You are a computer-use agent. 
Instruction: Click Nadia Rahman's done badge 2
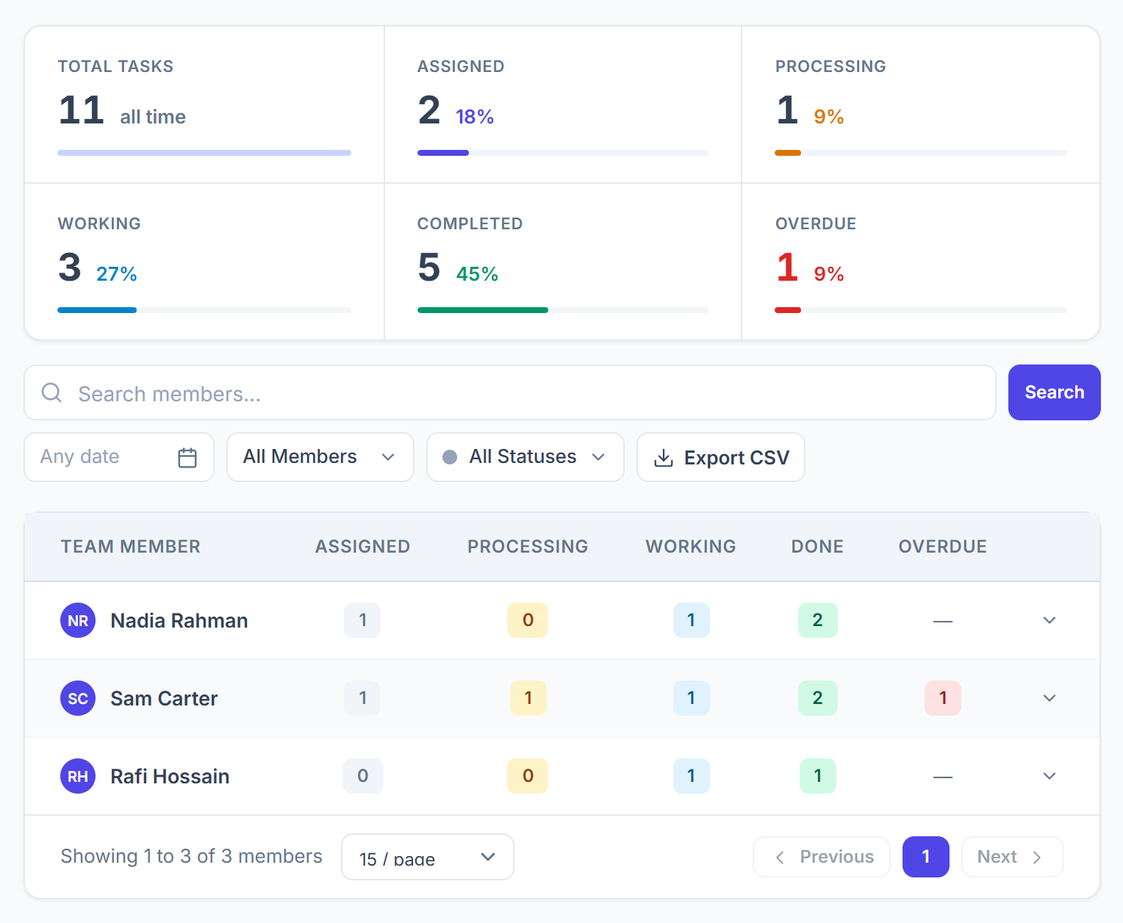818,620
